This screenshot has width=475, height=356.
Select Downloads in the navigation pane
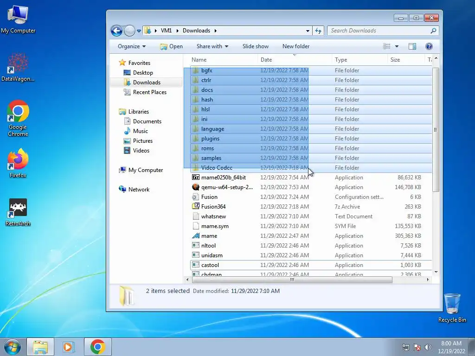147,83
